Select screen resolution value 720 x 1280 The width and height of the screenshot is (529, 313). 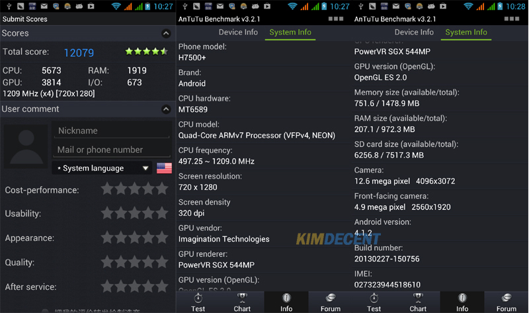(x=198, y=187)
